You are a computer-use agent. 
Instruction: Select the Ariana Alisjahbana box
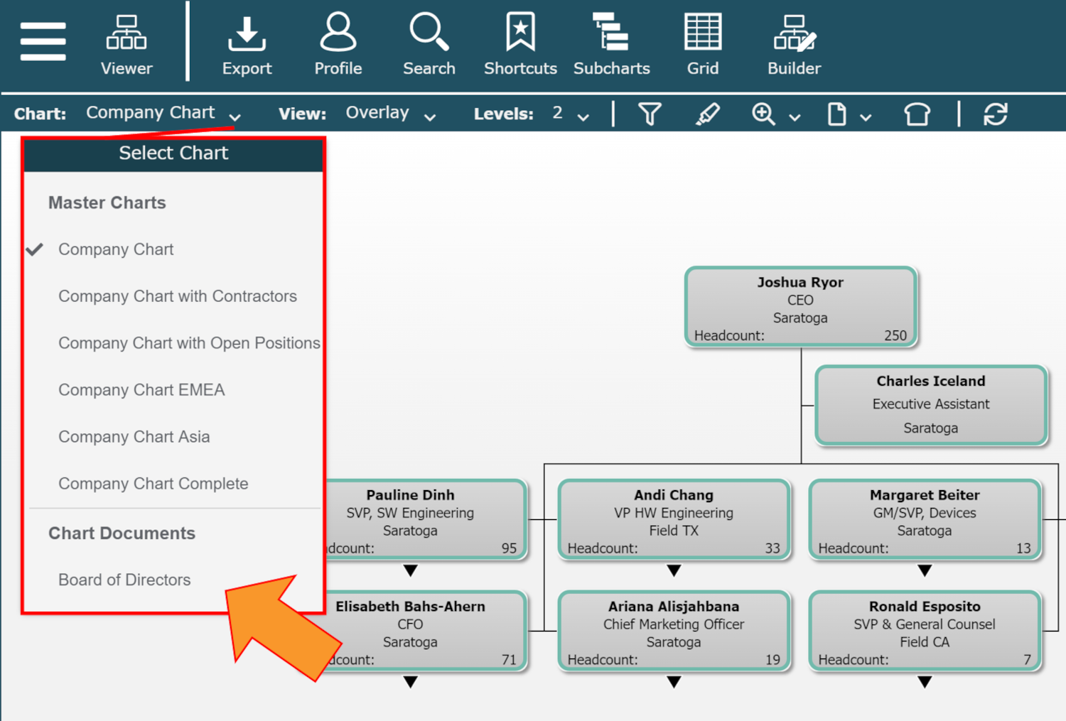tap(674, 631)
